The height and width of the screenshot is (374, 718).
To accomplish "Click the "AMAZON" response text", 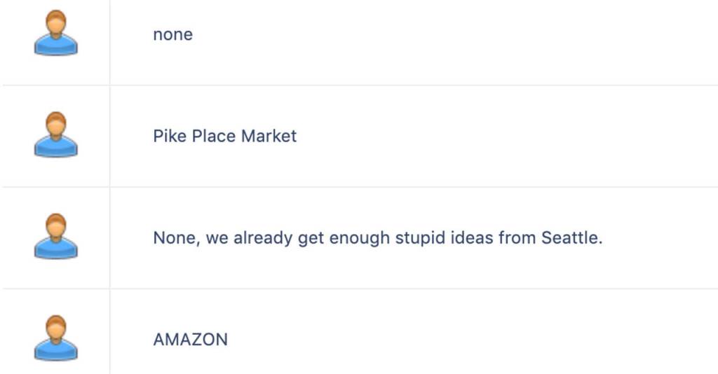I will click(190, 340).
